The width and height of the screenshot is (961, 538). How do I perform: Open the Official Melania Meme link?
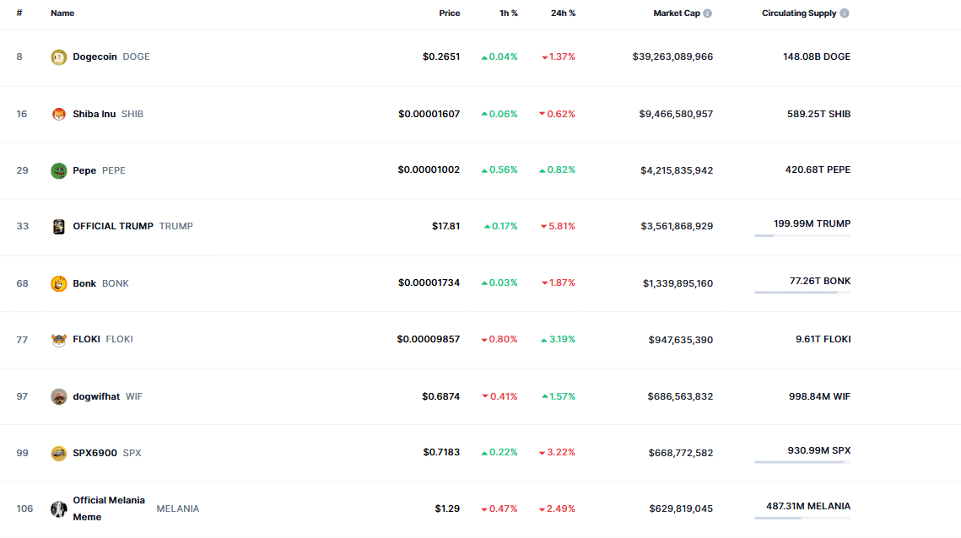109,508
